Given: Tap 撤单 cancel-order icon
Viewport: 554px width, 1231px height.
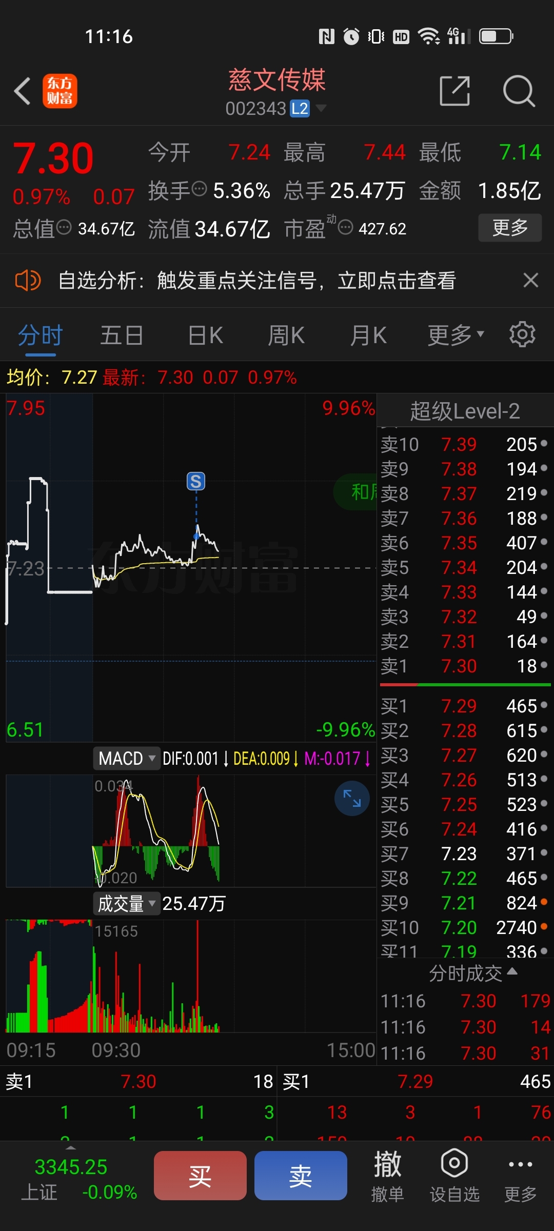Looking at the screenshot, I should [387, 1176].
